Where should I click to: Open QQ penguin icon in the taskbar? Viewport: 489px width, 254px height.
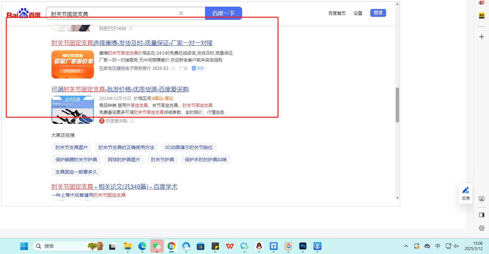259,246
